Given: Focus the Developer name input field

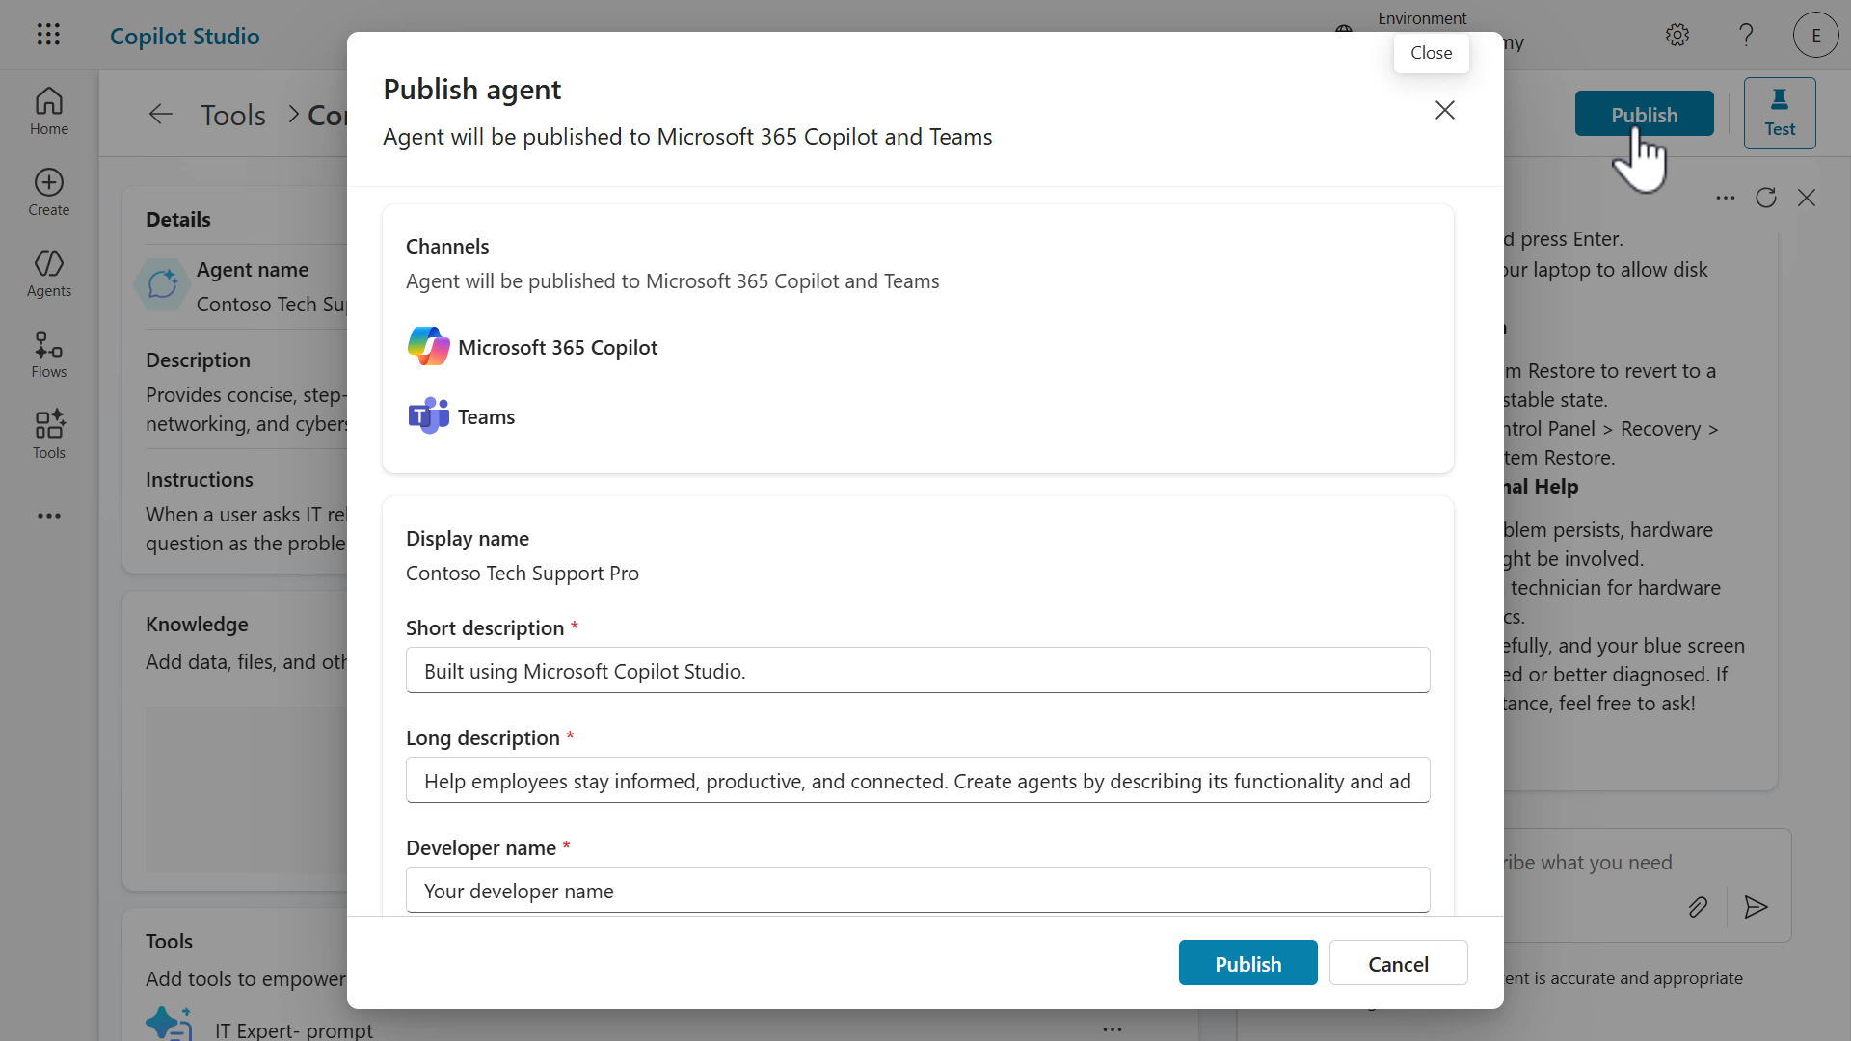Looking at the screenshot, I should coord(917,891).
